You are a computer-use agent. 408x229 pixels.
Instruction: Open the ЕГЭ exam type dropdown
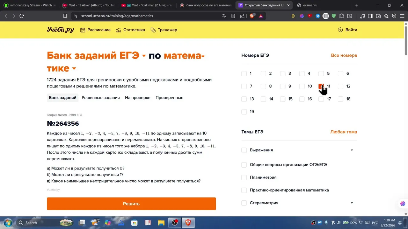(x=144, y=56)
